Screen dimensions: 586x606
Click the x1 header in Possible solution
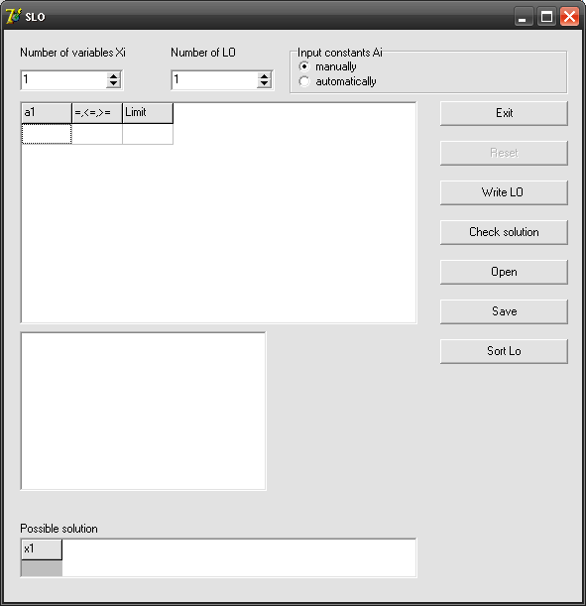pyautogui.click(x=42, y=549)
